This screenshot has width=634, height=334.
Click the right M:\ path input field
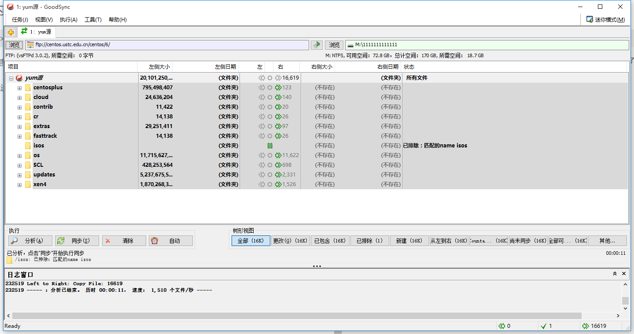pos(487,45)
